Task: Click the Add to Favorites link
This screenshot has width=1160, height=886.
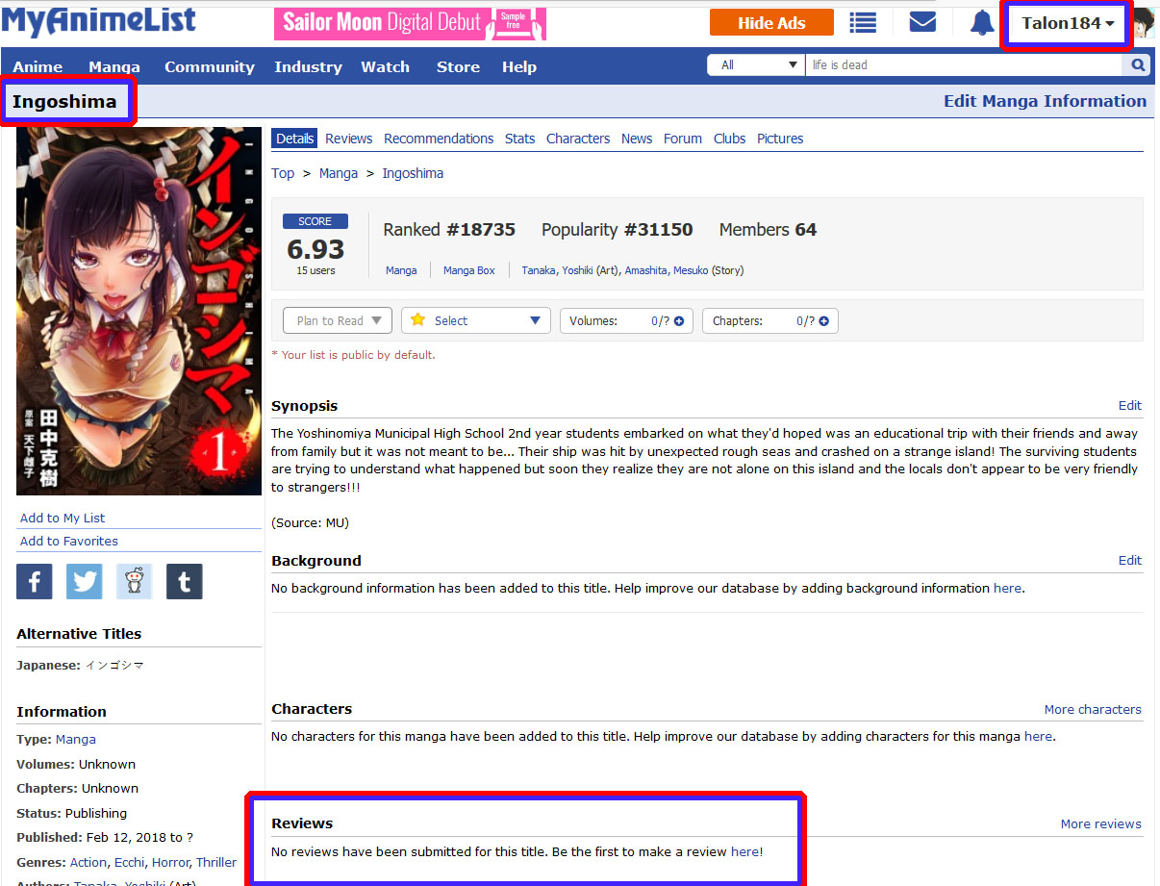Action: 69,542
